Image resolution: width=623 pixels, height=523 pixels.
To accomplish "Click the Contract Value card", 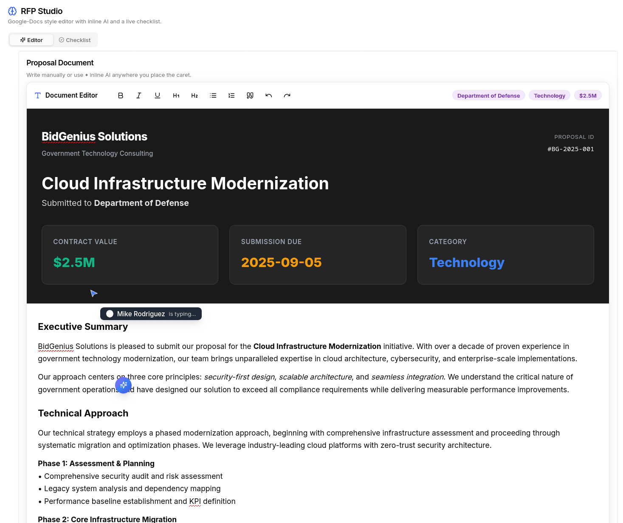I will [130, 255].
